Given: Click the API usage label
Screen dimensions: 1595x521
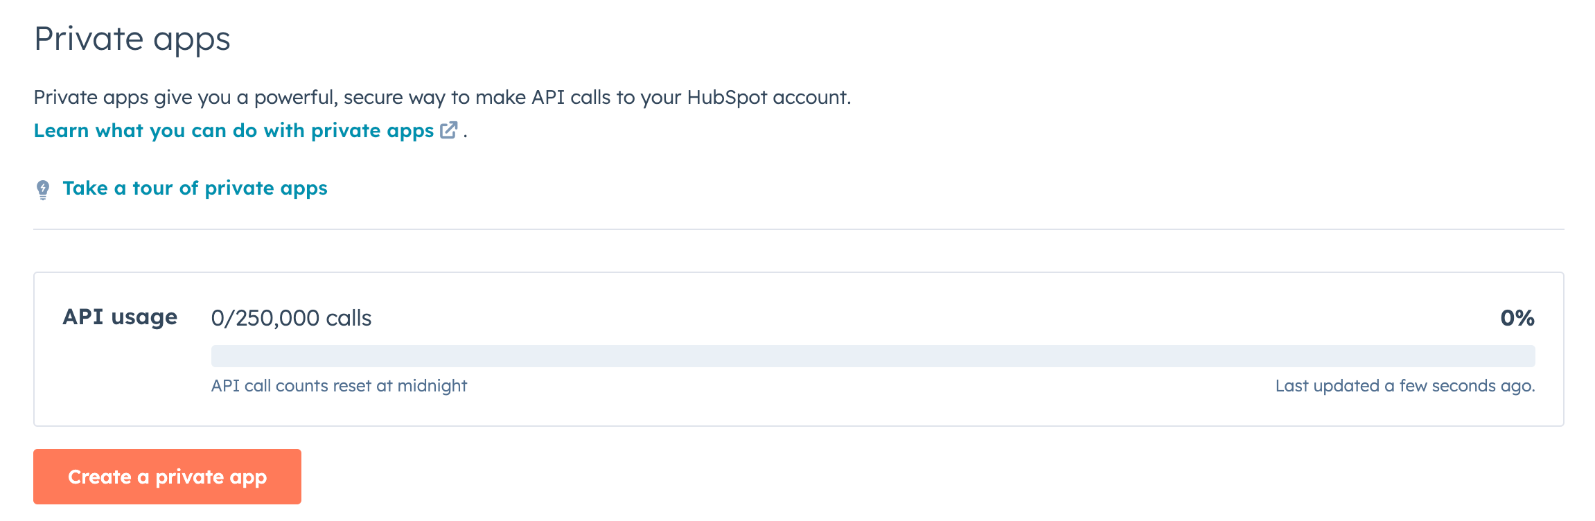Looking at the screenshot, I should (x=119, y=317).
